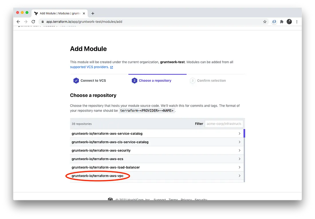
Task: Click the green macOS fullscreen window button
Action: [27, 12]
